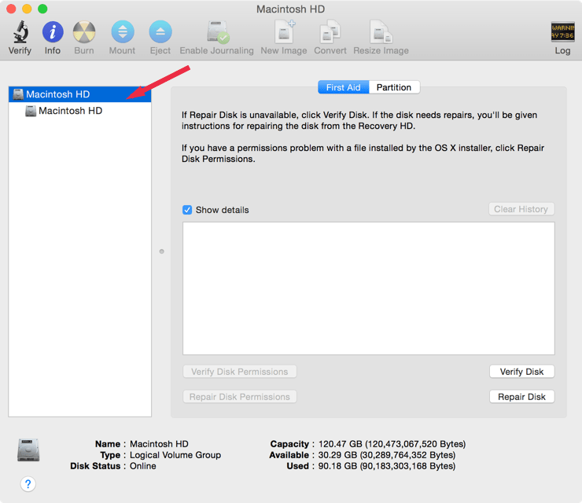
Task: Click the Repair Disk button
Action: 521,397
